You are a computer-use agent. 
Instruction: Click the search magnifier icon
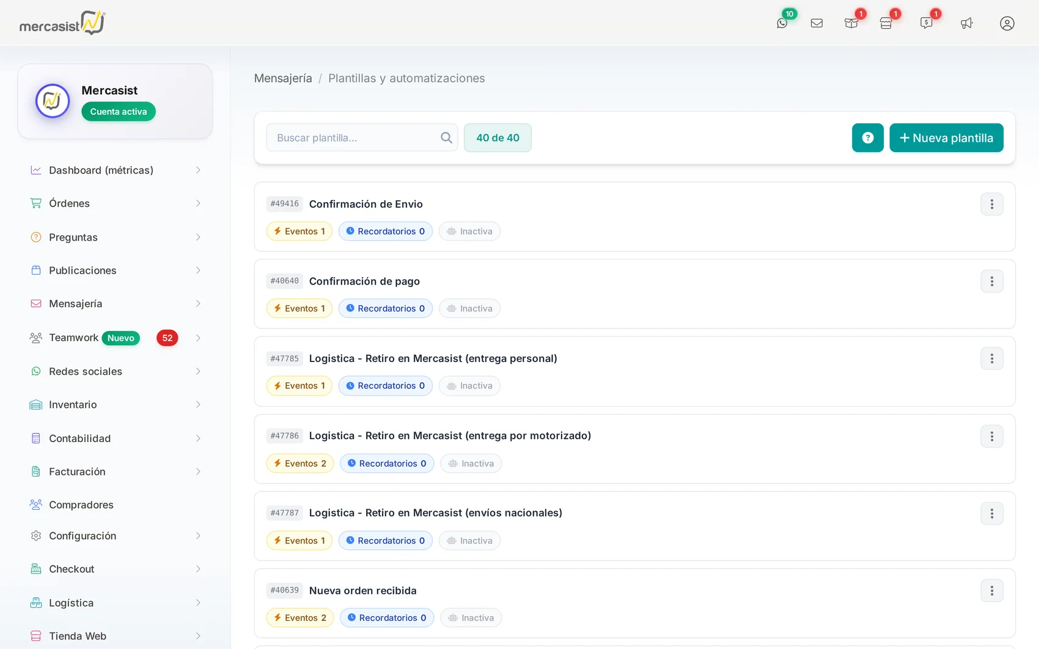point(446,138)
